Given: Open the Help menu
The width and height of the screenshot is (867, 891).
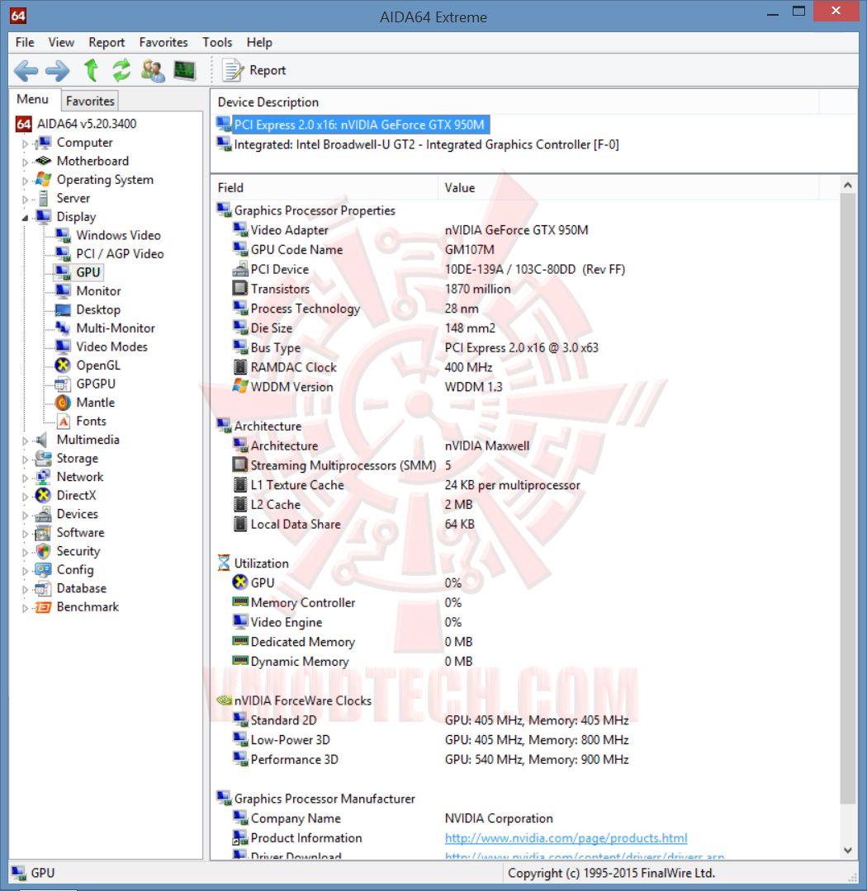Looking at the screenshot, I should tap(259, 43).
